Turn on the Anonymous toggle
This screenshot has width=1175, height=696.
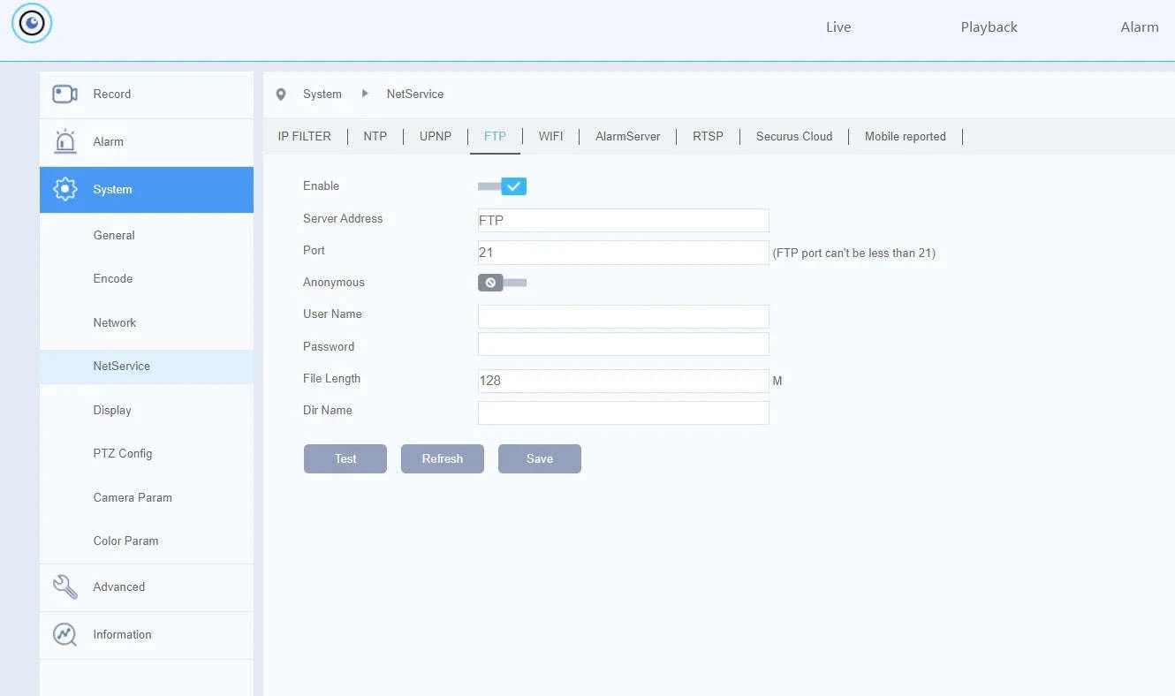click(x=502, y=283)
